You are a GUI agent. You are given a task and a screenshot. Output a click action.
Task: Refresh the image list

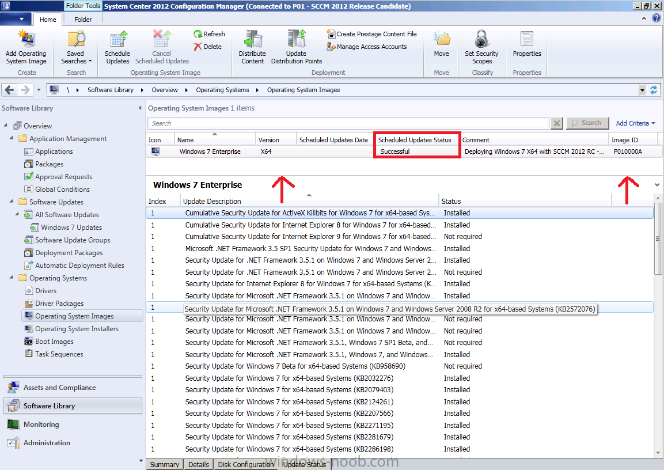(x=209, y=34)
